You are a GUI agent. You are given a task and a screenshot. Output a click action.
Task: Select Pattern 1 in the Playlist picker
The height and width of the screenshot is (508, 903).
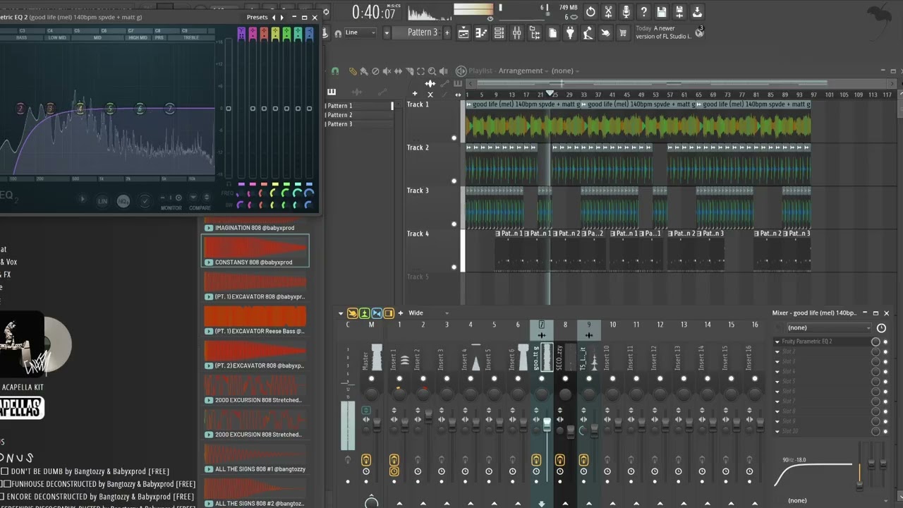click(360, 106)
